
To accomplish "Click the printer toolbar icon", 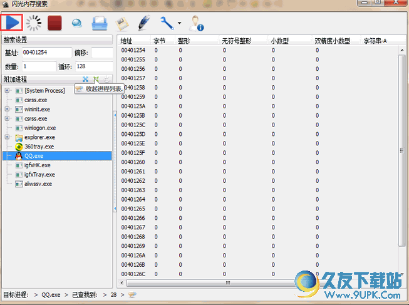I will [x=100, y=23].
